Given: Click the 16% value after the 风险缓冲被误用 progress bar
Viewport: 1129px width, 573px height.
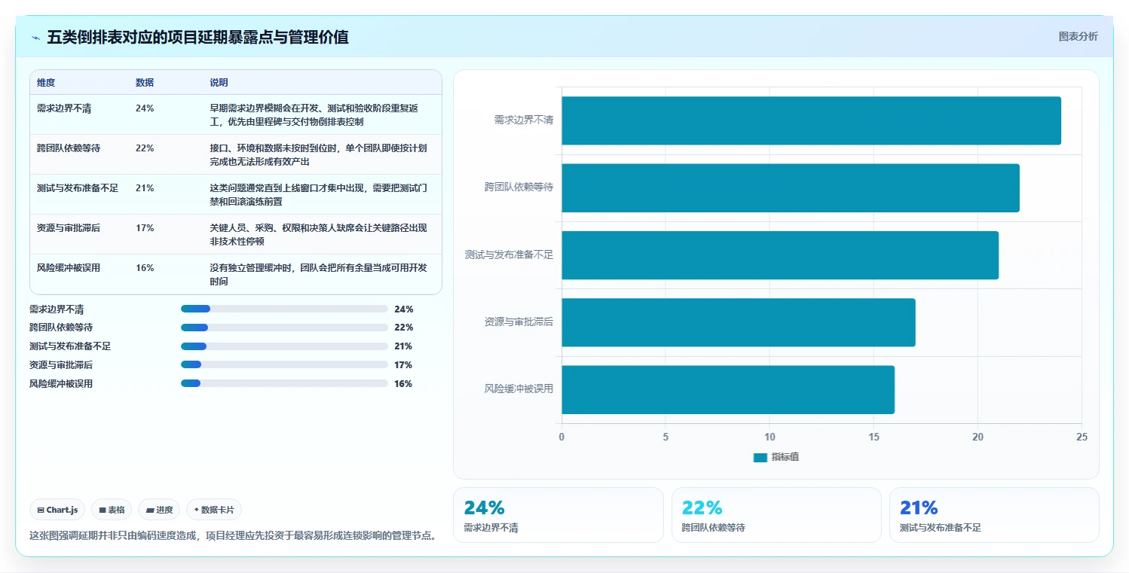Looking at the screenshot, I should coord(403,384).
